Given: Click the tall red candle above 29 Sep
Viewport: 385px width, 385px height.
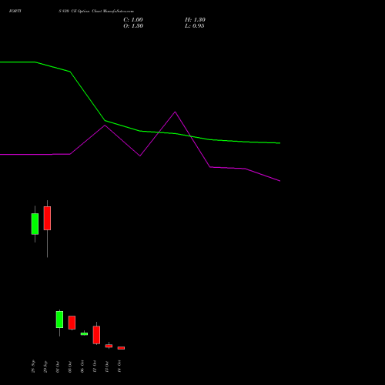Looking at the screenshot, I should pyautogui.click(x=47, y=218).
